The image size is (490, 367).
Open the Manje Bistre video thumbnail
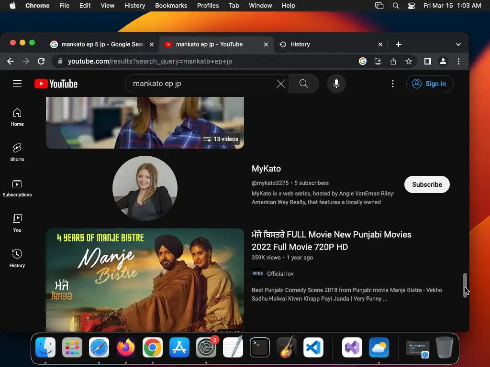click(145, 280)
